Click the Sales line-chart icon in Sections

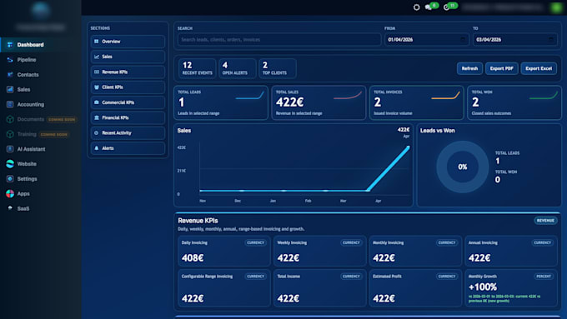97,57
